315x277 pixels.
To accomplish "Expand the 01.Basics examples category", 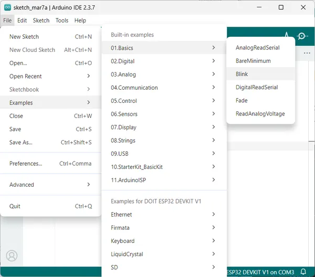I will click(164, 48).
